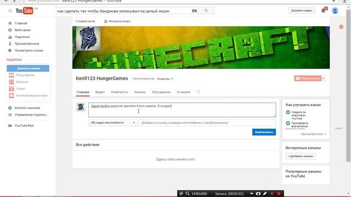Select the recorder pencil draw tool

coord(265,194)
